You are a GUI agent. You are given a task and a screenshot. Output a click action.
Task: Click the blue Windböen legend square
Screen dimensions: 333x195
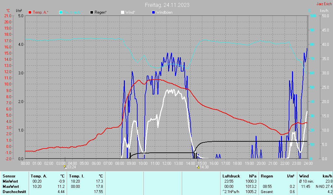pos(153,12)
